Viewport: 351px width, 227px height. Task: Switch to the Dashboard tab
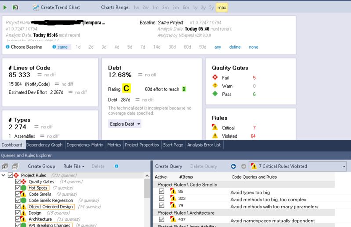12,145
